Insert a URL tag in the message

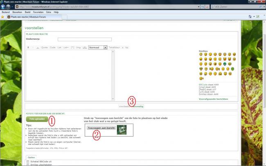pyautogui.click(x=84, y=47)
